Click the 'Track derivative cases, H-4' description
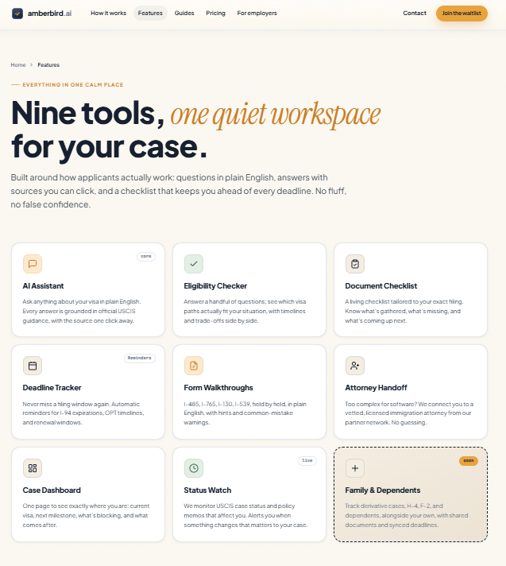506x566 pixels. (x=407, y=515)
